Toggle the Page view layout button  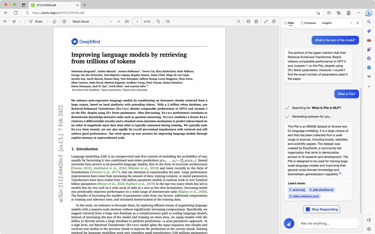point(167,22)
